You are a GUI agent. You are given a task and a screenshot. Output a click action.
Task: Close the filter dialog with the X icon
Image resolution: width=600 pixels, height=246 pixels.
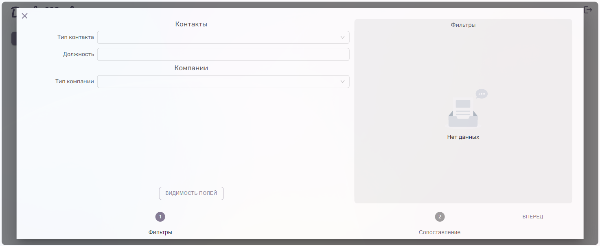24,16
